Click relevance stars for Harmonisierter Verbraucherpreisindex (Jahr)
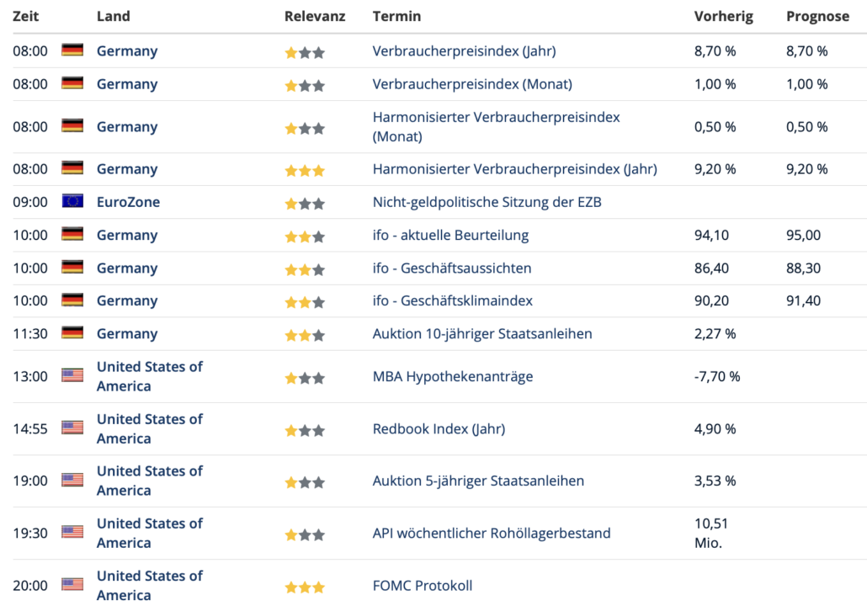This screenshot has width=867, height=611. click(x=304, y=170)
